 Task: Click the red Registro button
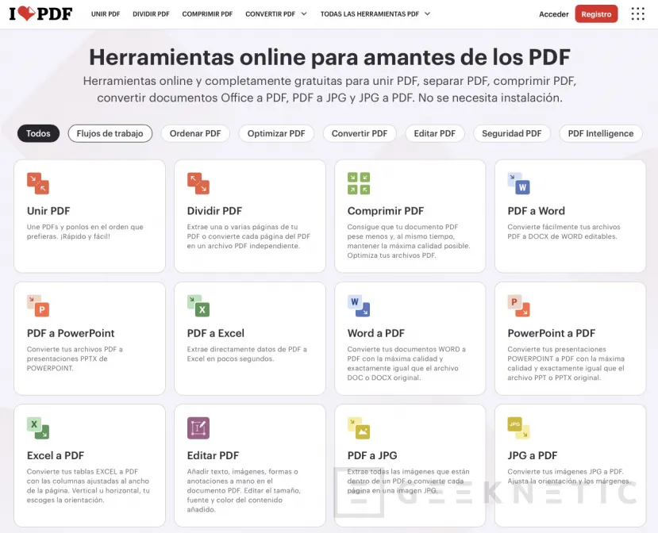coord(596,13)
